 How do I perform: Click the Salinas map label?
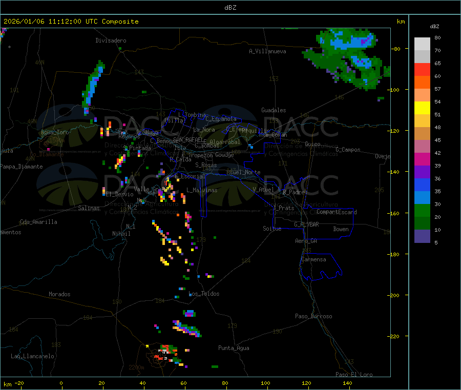pyautogui.click(x=89, y=208)
